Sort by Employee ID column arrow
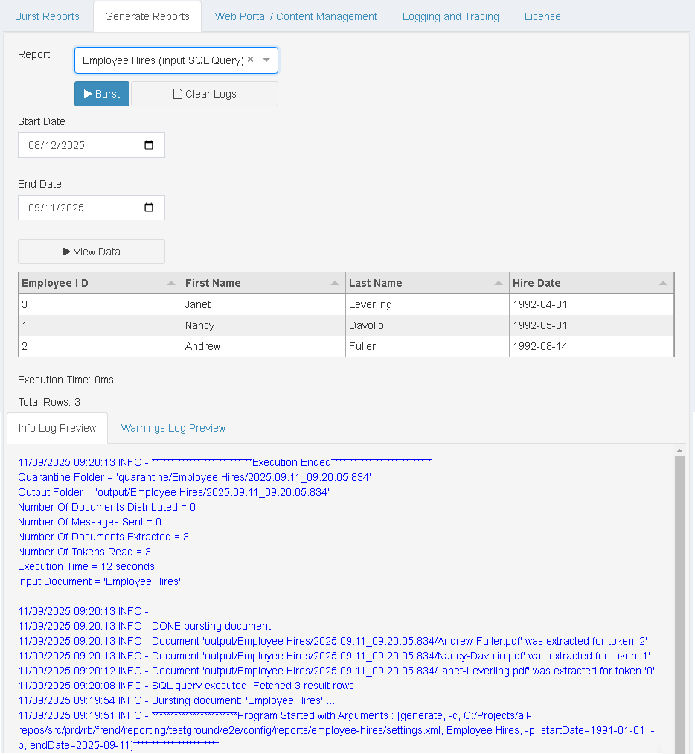This screenshot has width=695, height=754. pyautogui.click(x=171, y=284)
